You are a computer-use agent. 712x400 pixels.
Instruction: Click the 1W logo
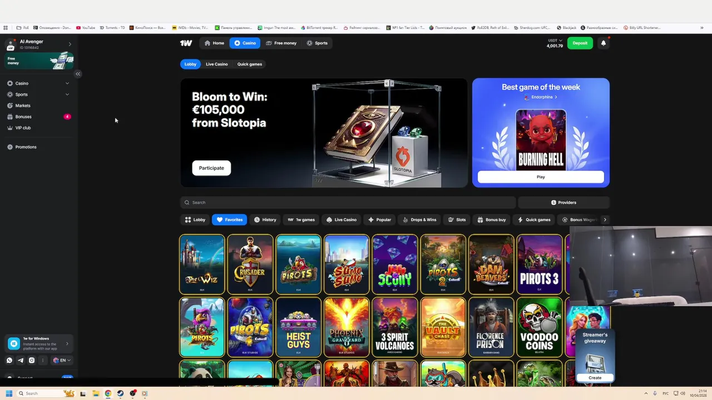[186, 43]
